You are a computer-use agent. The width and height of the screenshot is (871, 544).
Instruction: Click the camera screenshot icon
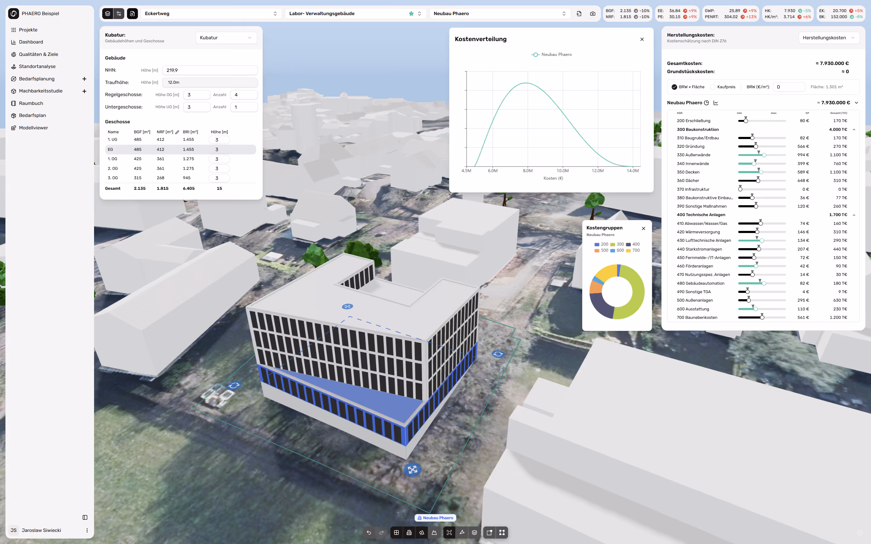(592, 14)
